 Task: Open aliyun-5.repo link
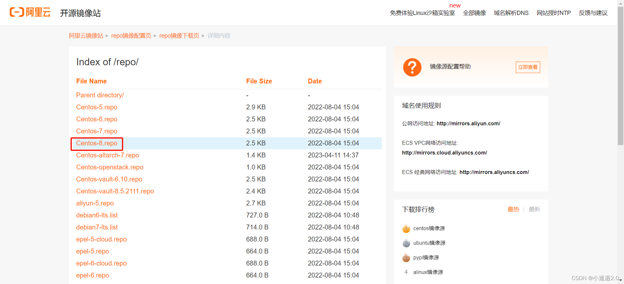[x=95, y=203]
